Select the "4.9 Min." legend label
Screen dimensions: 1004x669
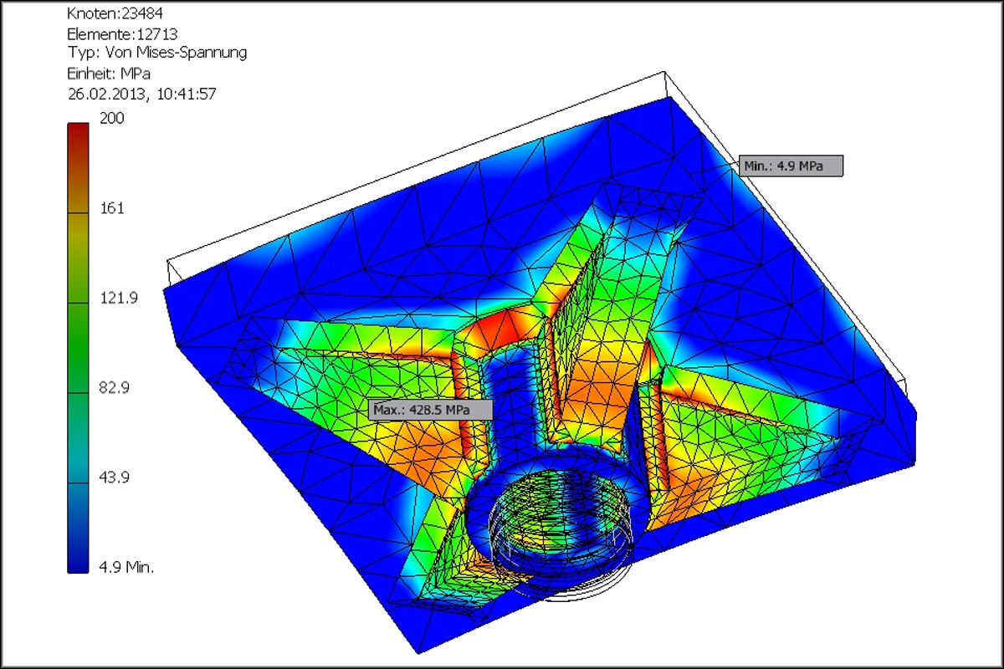(126, 567)
